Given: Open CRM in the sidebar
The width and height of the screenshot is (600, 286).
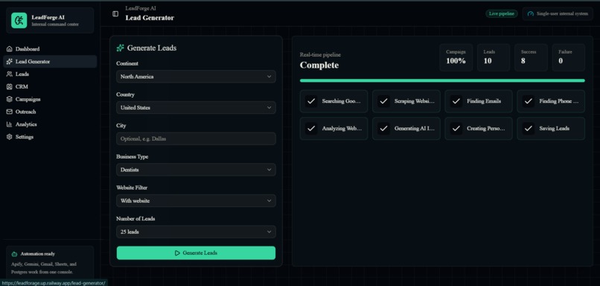Looking at the screenshot, I should tap(50, 87).
